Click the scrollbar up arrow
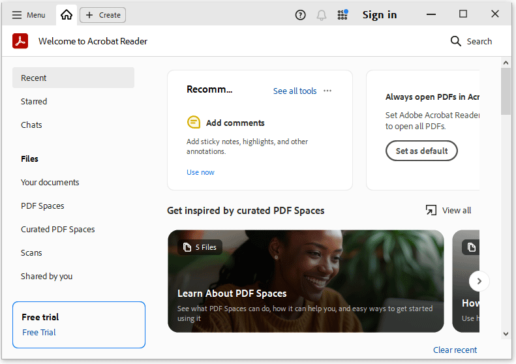Viewport: 516px width, 364px height. tap(506, 63)
